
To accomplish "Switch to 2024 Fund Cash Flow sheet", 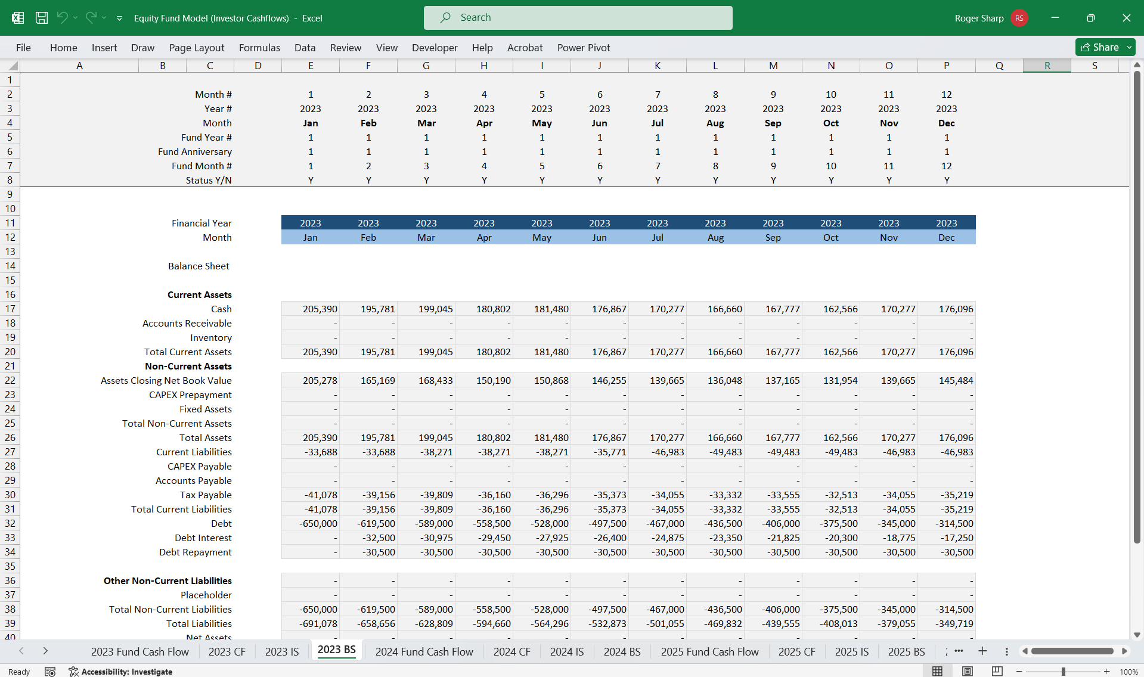I will point(424,651).
